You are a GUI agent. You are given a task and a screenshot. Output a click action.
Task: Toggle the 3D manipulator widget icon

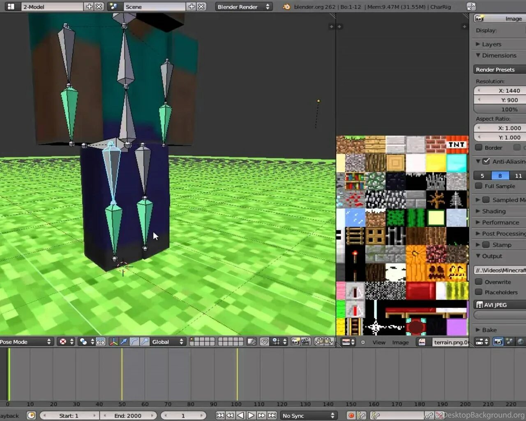point(113,342)
